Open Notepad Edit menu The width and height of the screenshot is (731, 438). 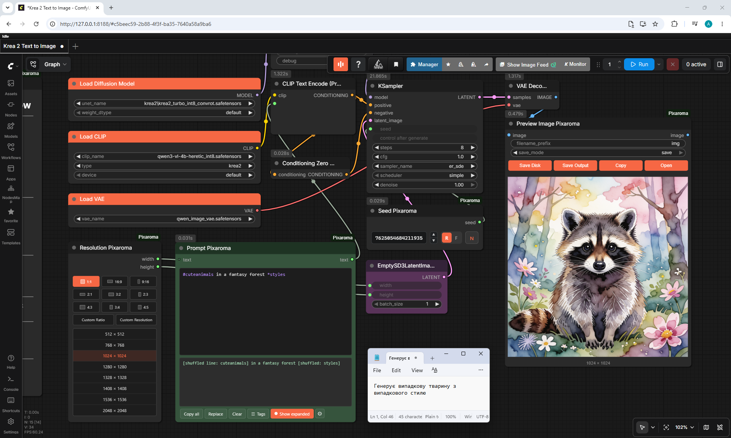click(396, 370)
